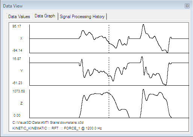This screenshot has height=137, width=193.
Task: Click the dashed cursor line in X graph
Action: click(x=109, y=39)
